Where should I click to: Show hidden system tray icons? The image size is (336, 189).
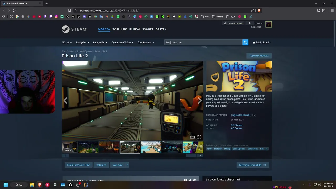[304, 185]
